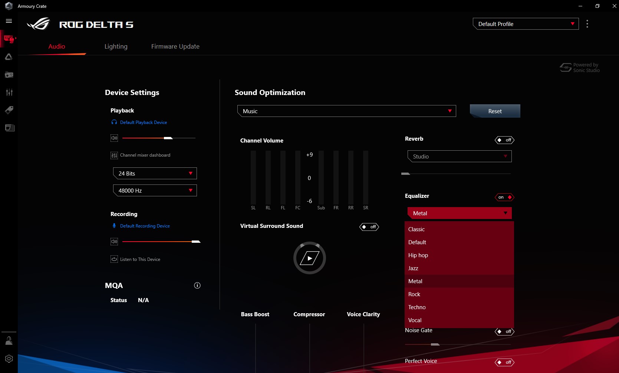This screenshot has width=619, height=373.
Task: Click the recording volume mute icon
Action: pos(114,242)
